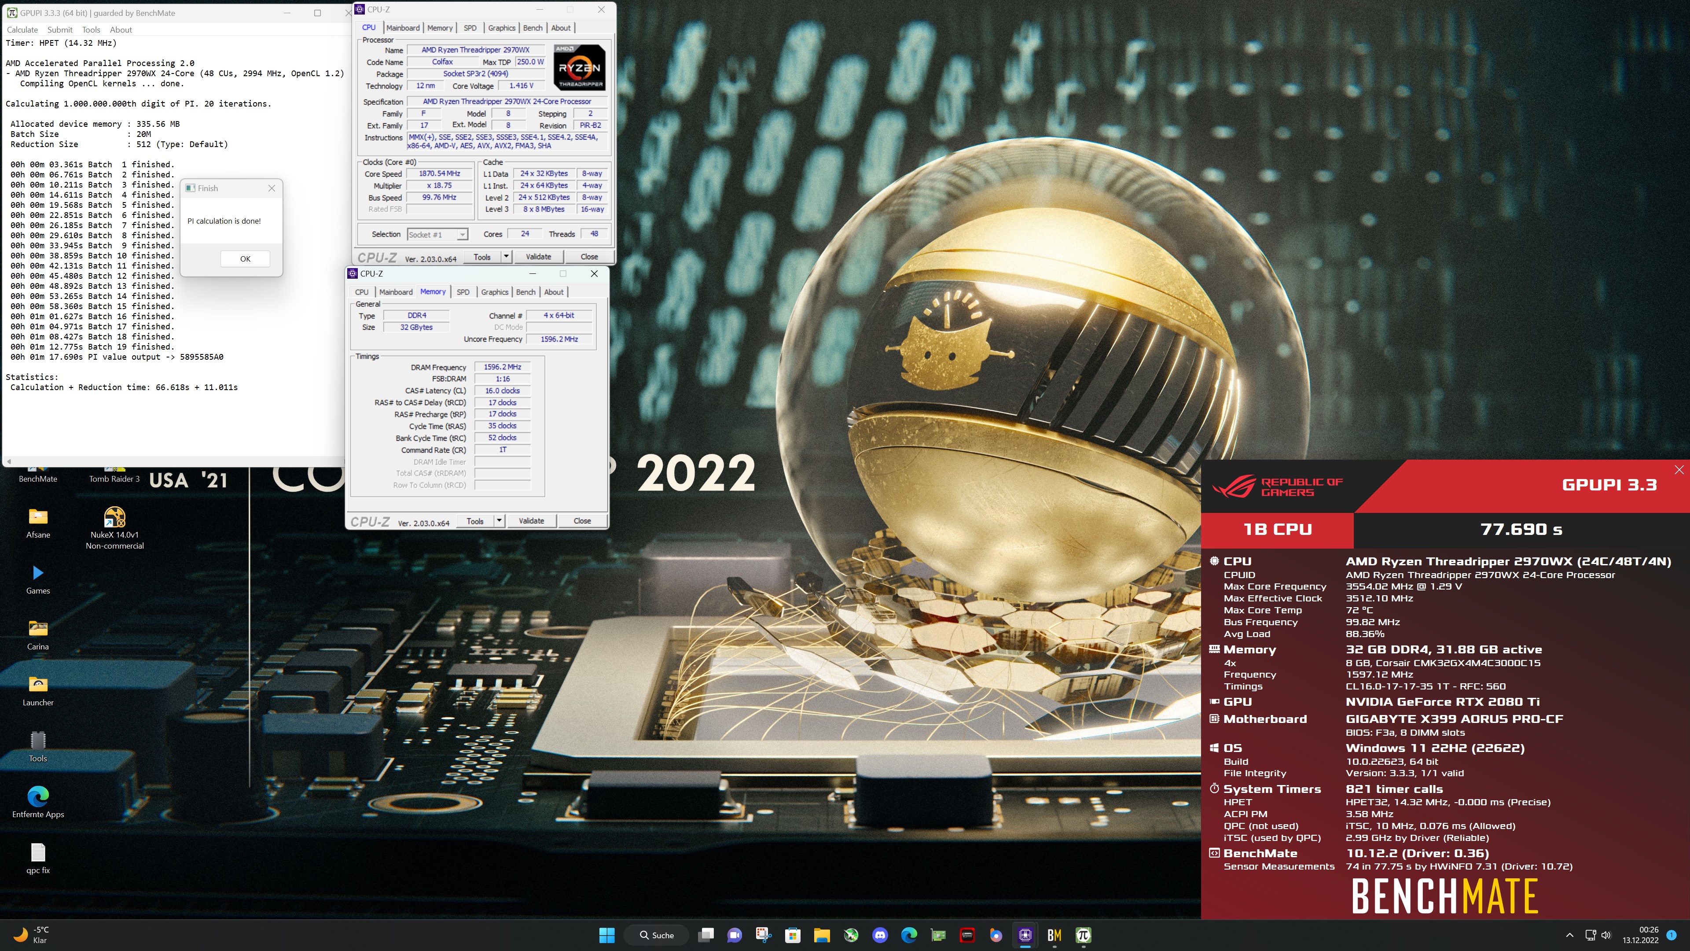Image resolution: width=1690 pixels, height=951 pixels.
Task: Open the Afsane desktop folder
Action: (38, 523)
